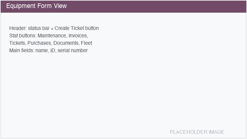Click the 'name' field text
The height and width of the screenshot is (139, 247).
[41, 51]
